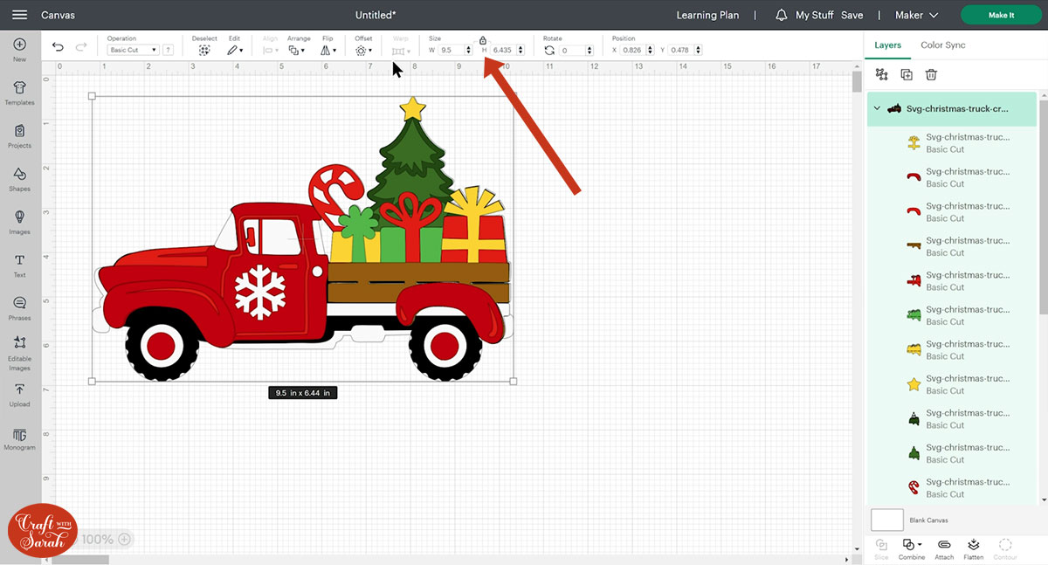Open the Combine dropdown
The image size is (1048, 565).
pos(912,548)
